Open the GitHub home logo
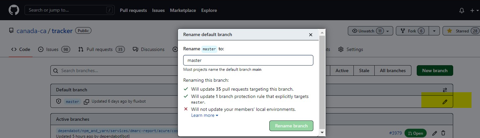Screen dimensions: 480x138 tap(14, 10)
